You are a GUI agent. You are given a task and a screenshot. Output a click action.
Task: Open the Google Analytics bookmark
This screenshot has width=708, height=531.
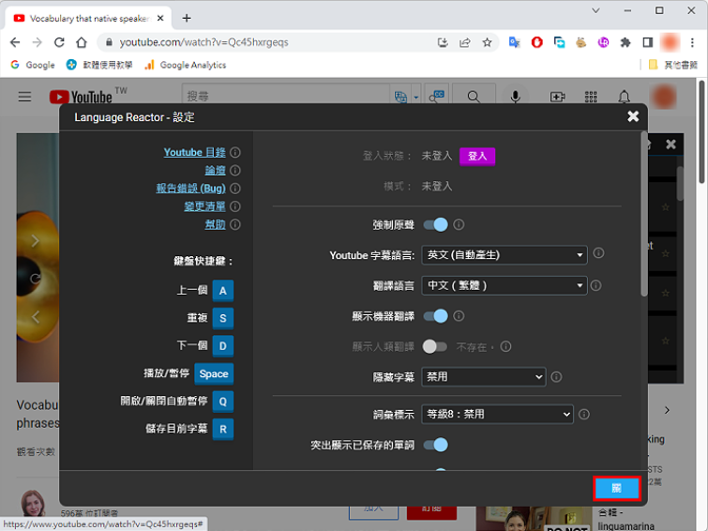pos(185,65)
